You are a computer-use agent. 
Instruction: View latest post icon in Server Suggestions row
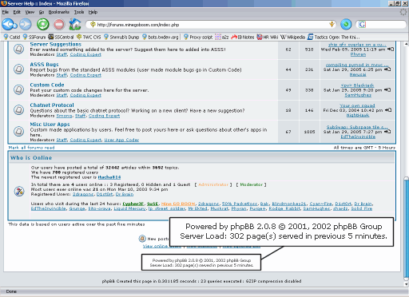coord(391,49)
